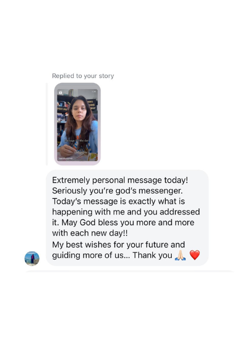Click the timestamp on story thumbnail
The width and height of the screenshot is (251, 352).
[x=94, y=91]
